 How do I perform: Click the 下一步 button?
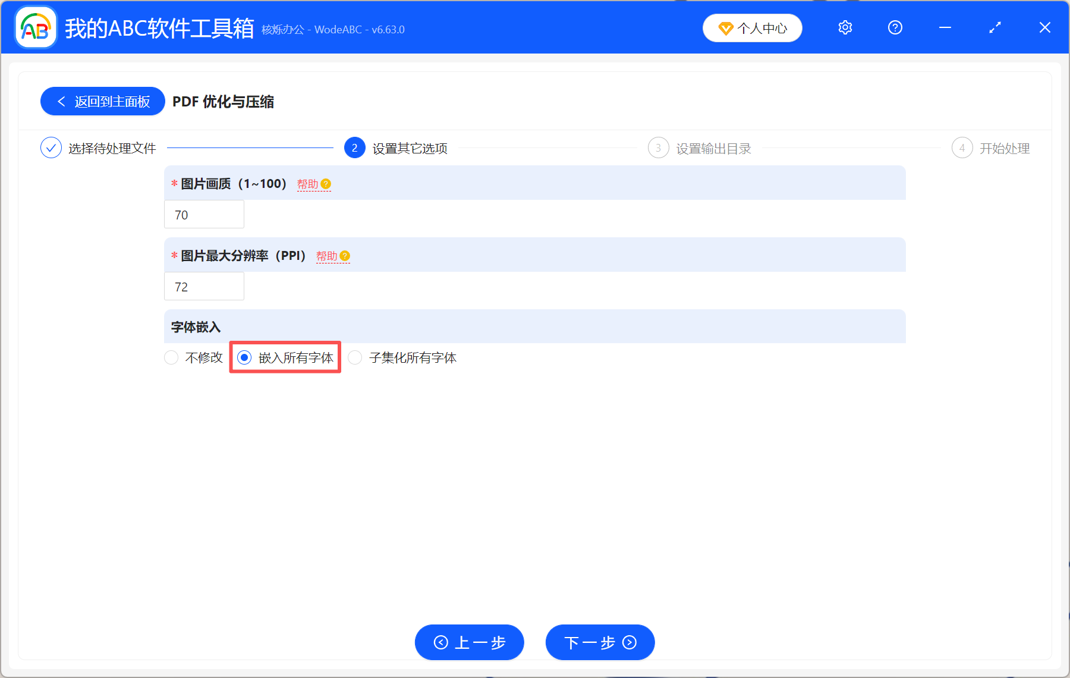click(599, 642)
